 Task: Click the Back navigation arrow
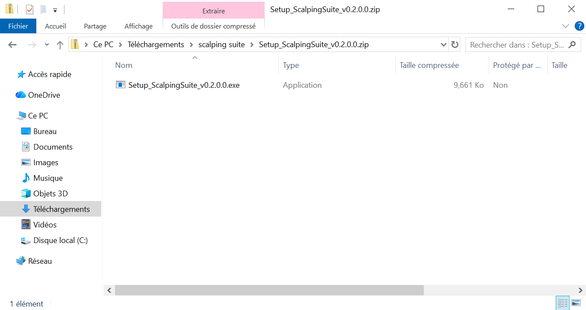[12, 45]
